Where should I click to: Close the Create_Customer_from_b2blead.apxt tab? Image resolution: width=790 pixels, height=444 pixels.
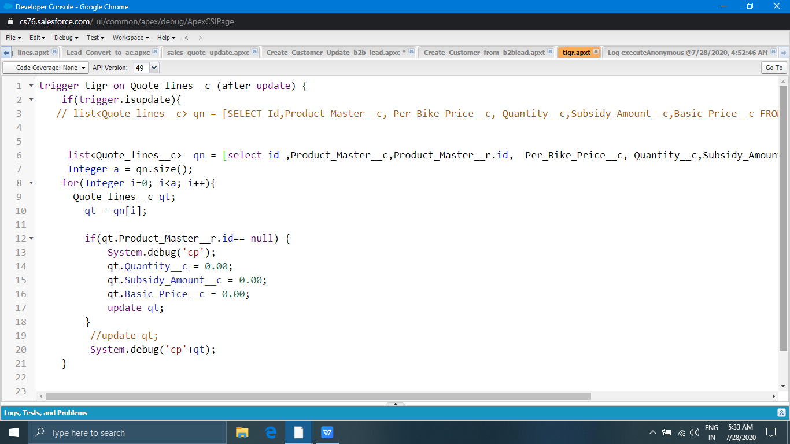tap(551, 52)
